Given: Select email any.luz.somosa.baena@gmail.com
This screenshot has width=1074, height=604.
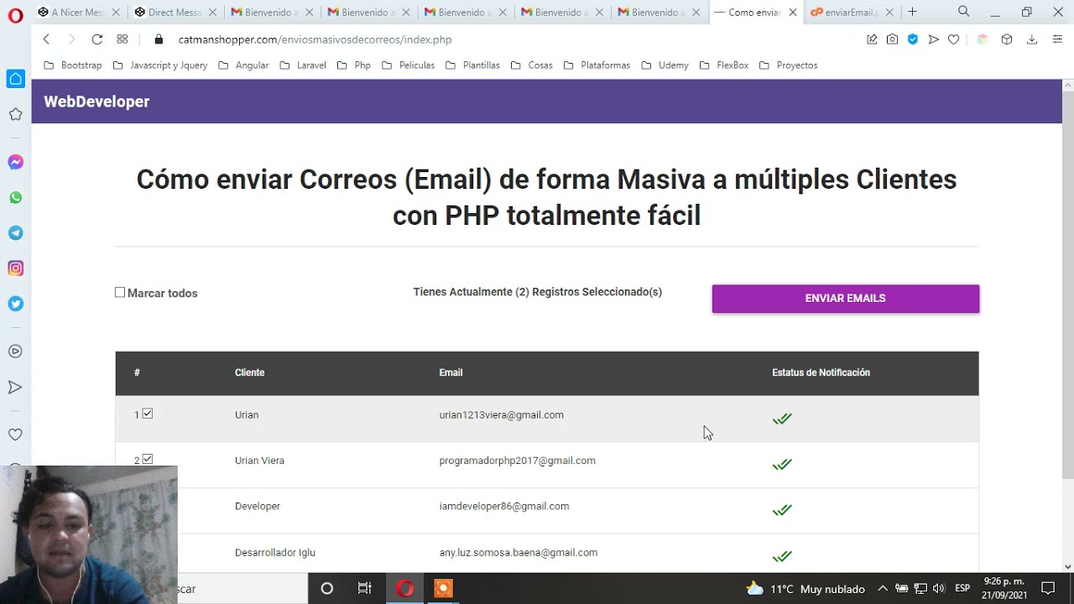Looking at the screenshot, I should pos(519,553).
